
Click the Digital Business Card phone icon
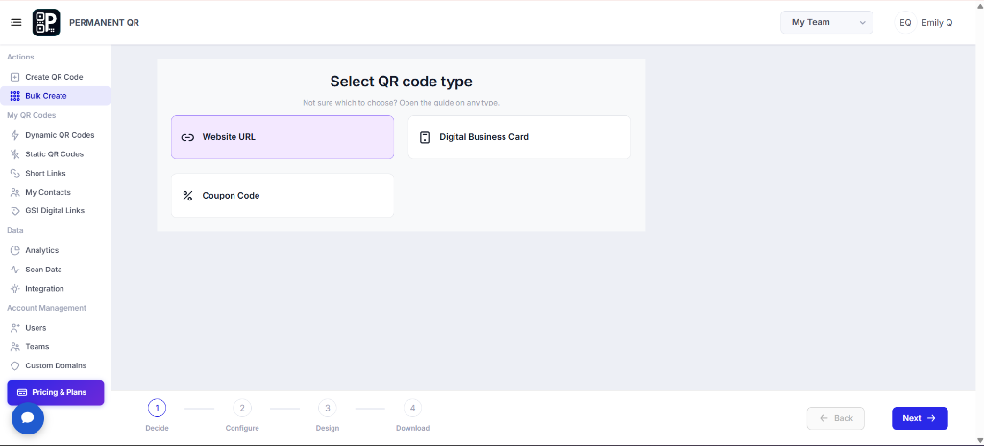pos(425,137)
